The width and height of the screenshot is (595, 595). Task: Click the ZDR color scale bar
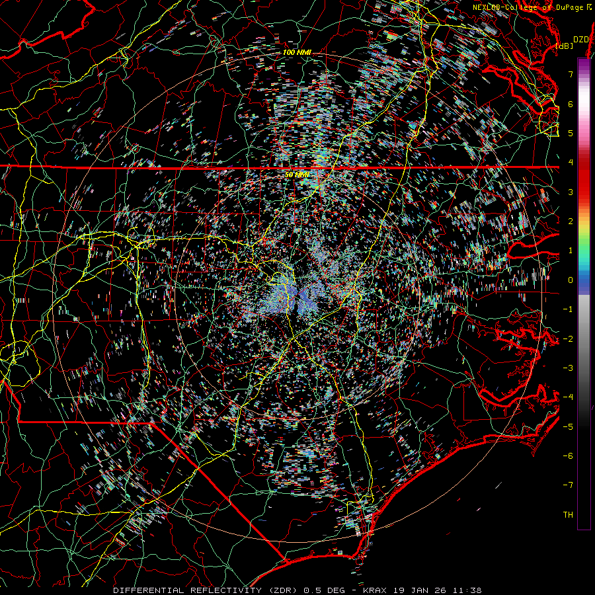[584, 294]
